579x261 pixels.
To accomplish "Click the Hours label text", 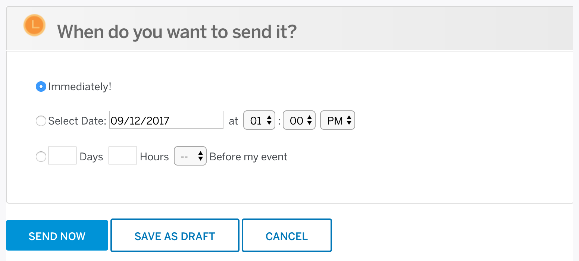I will 154,157.
